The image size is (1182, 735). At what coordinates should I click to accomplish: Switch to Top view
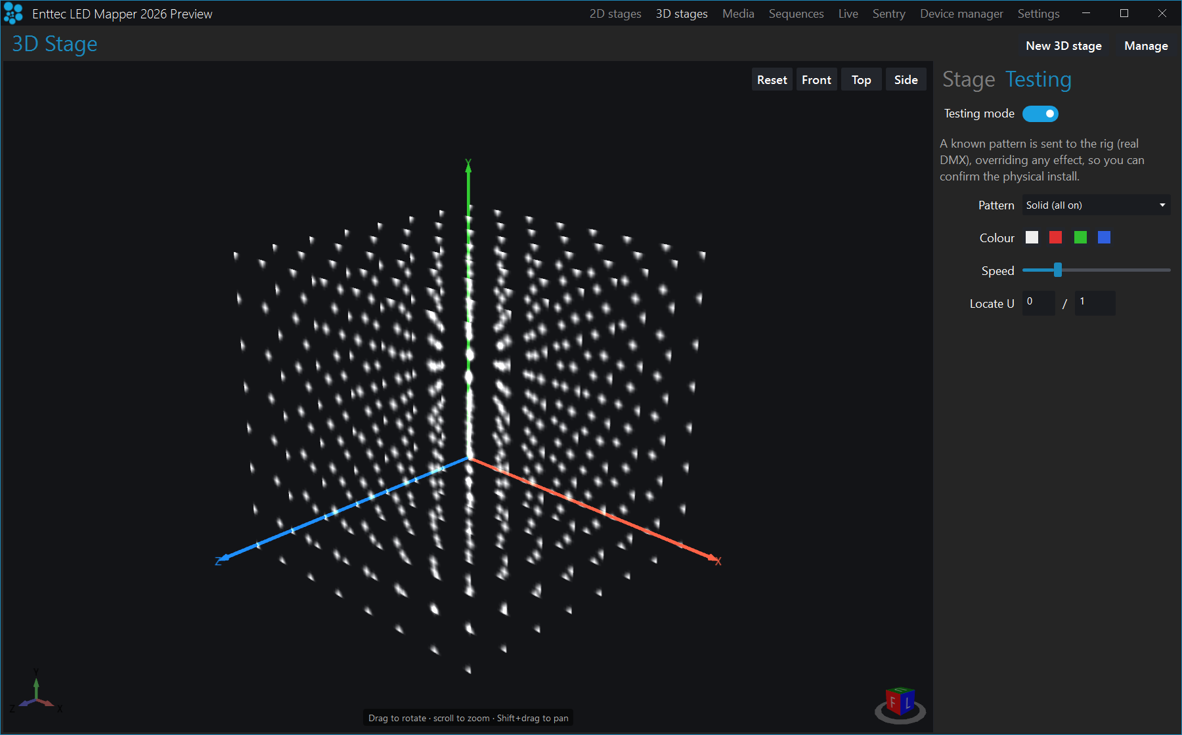(x=861, y=79)
